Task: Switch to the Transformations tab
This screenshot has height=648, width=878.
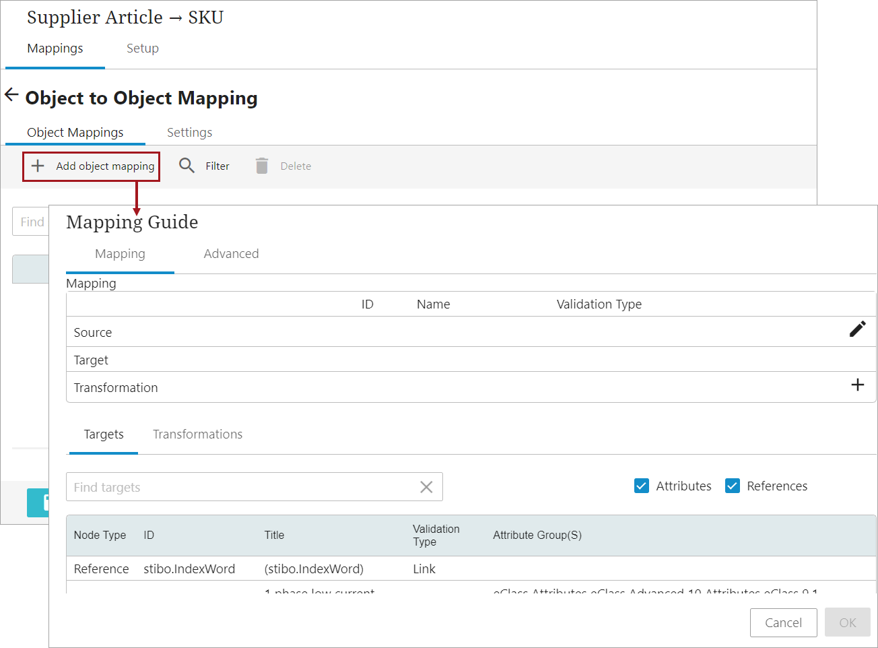Action: tap(197, 434)
